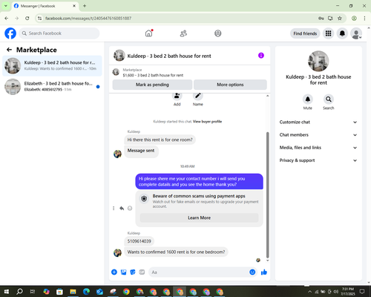The image size is (371, 297).
Task: Open Kuldeep conversation in chat list
Action: pos(52,65)
